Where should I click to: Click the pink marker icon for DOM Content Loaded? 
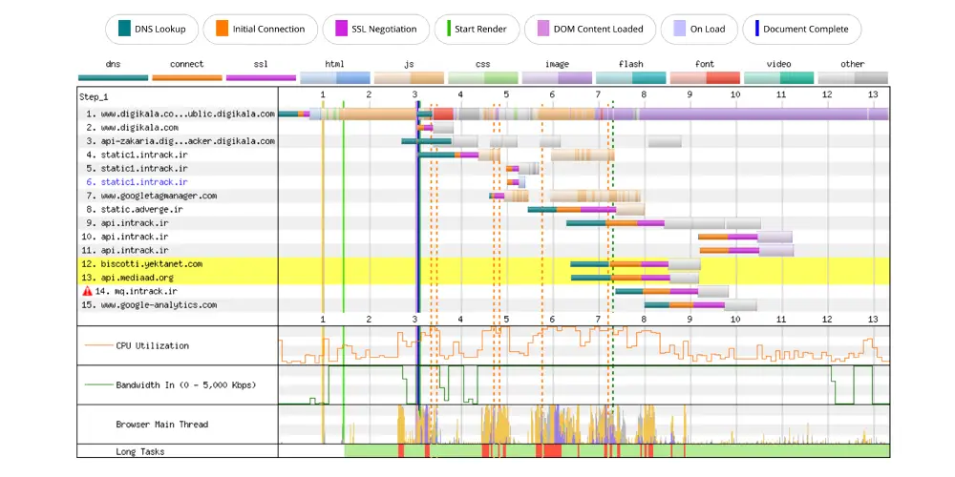tap(543, 29)
